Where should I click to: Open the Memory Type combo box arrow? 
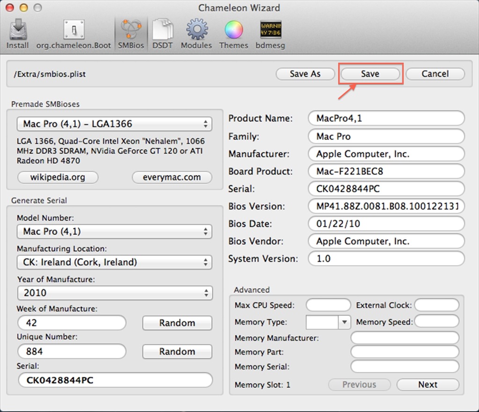345,322
